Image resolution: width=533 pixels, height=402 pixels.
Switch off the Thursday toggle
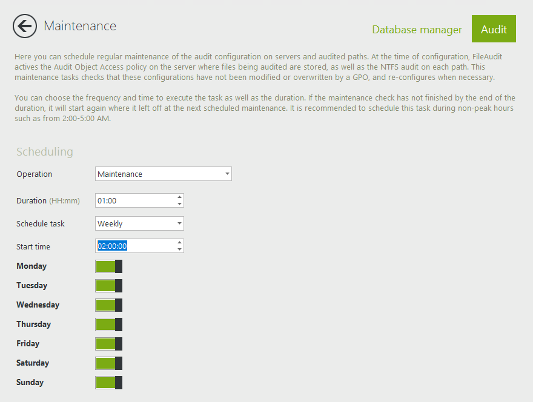109,325
